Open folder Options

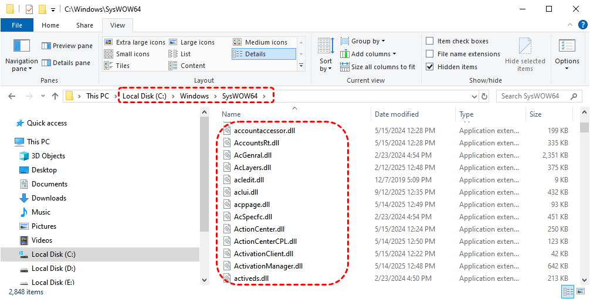(567, 56)
